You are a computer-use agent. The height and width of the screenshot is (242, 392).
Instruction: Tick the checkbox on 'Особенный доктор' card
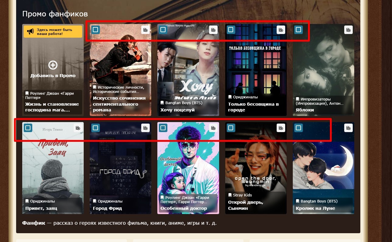point(163,128)
